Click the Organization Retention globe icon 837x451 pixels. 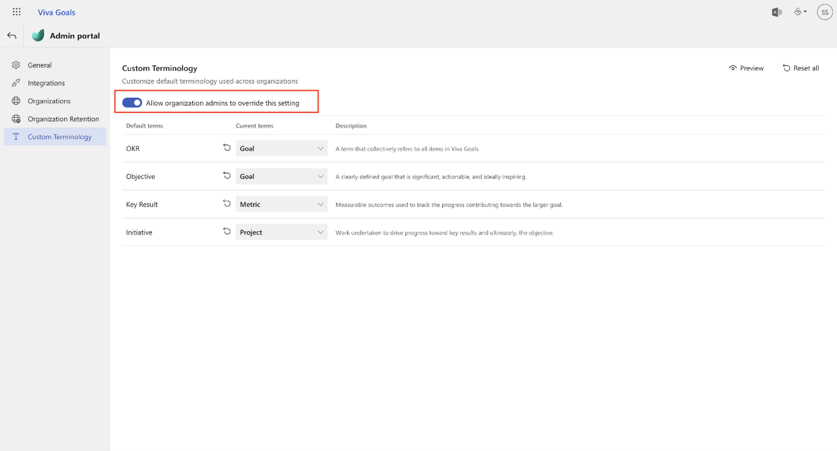16,119
